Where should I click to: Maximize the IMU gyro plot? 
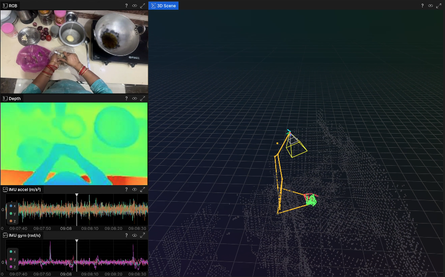pos(142,235)
